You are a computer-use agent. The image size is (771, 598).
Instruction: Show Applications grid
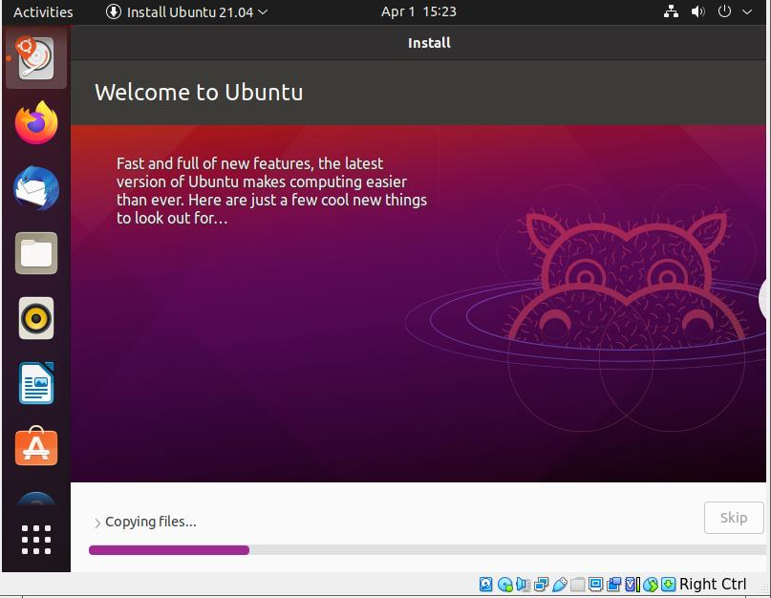[x=36, y=540]
